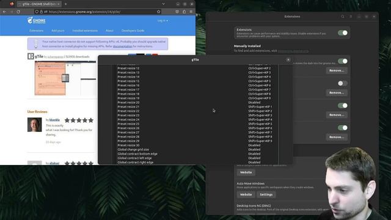Open Extensions window hamburger menu
The image size is (391, 220).
(351, 16)
